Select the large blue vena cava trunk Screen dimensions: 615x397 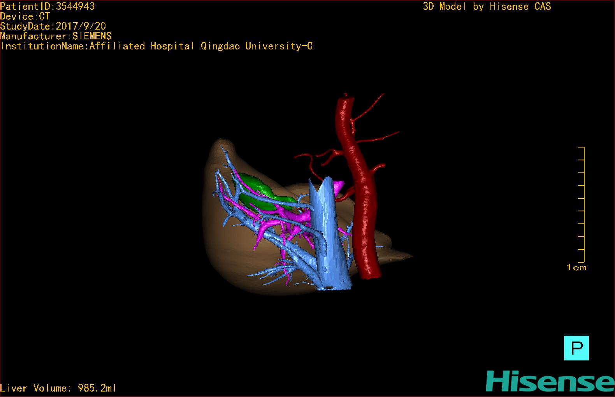click(329, 237)
